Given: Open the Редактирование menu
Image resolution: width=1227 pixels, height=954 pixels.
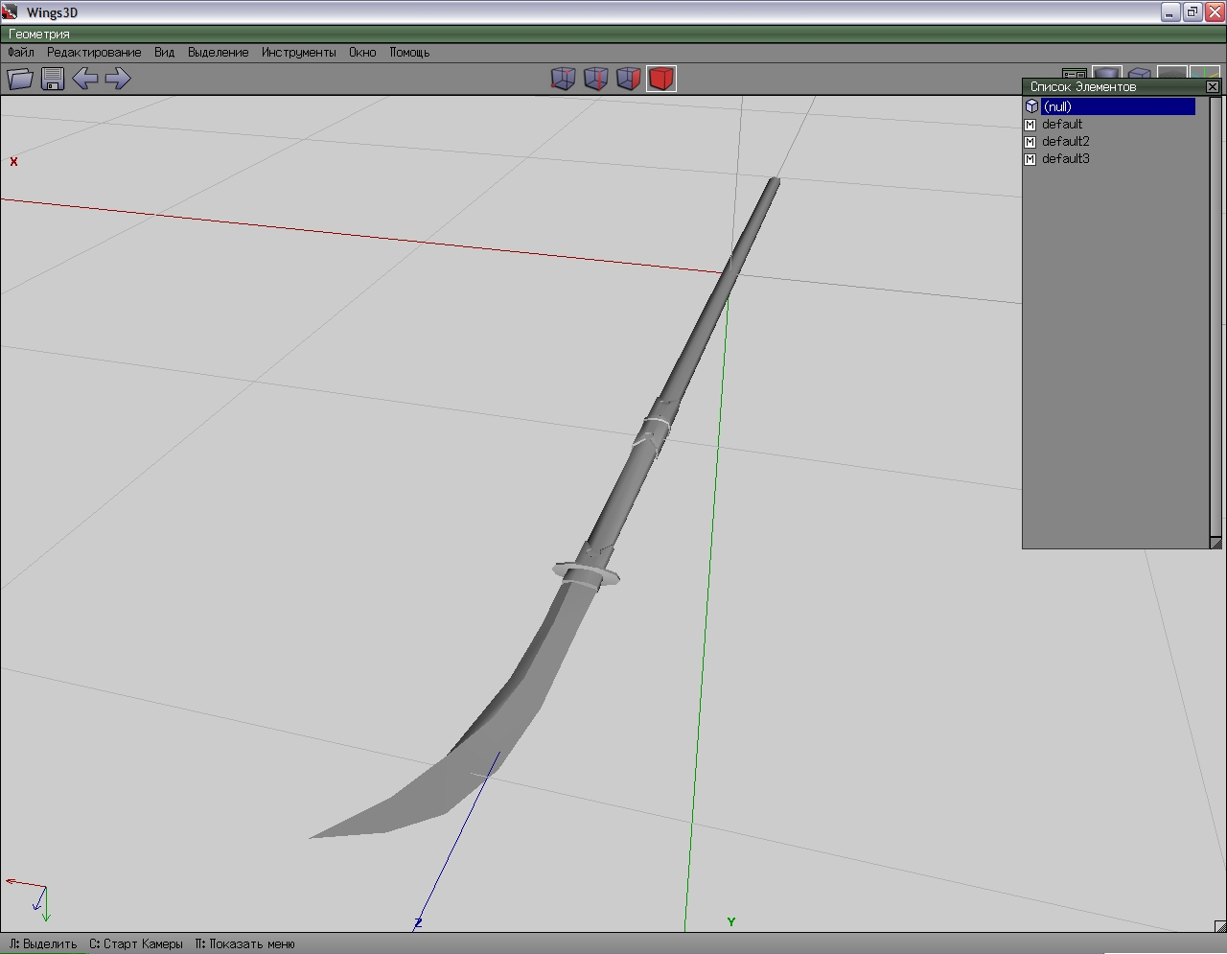Looking at the screenshot, I should pyautogui.click(x=94, y=53).
